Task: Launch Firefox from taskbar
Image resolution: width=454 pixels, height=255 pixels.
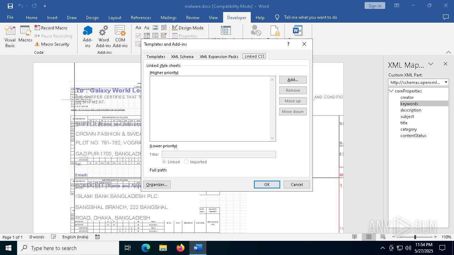Action: [x=181, y=248]
